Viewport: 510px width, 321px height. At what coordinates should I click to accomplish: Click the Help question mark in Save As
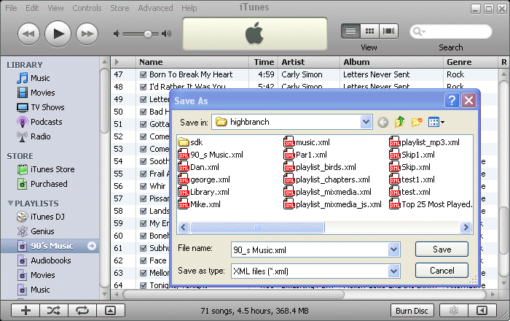point(452,101)
